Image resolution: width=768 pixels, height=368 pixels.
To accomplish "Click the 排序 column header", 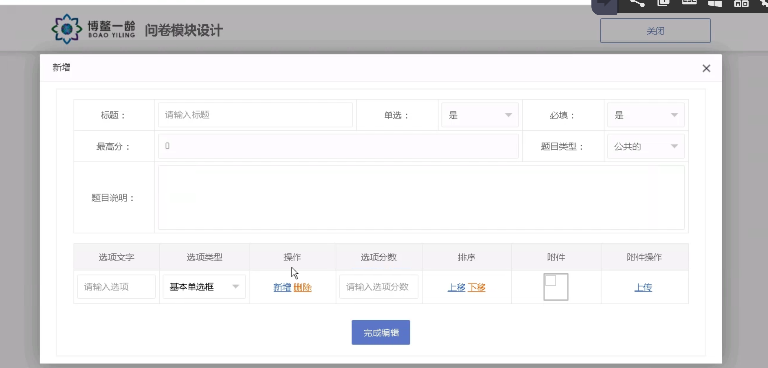I will point(467,257).
